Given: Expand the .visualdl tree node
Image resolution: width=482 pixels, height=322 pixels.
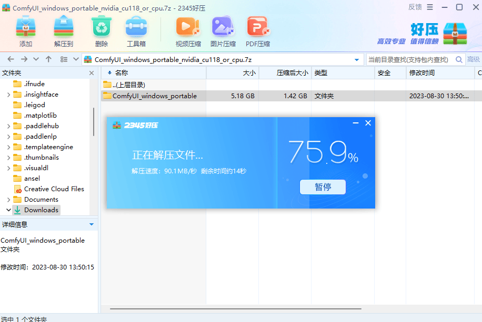Looking at the screenshot, I should pos(8,168).
